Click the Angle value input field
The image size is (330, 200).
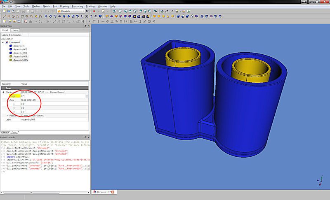tap(53, 96)
